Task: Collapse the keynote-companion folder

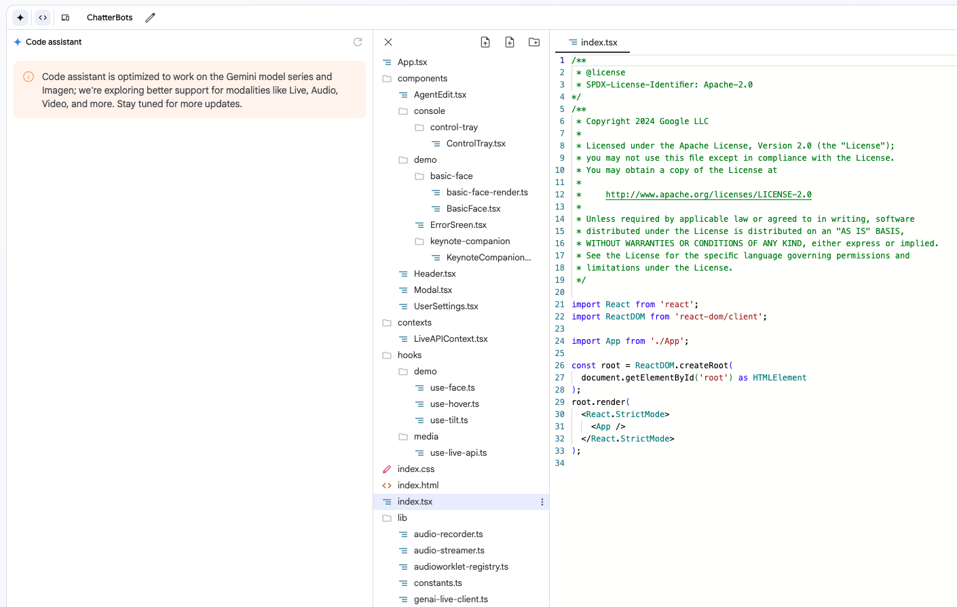Action: [469, 241]
